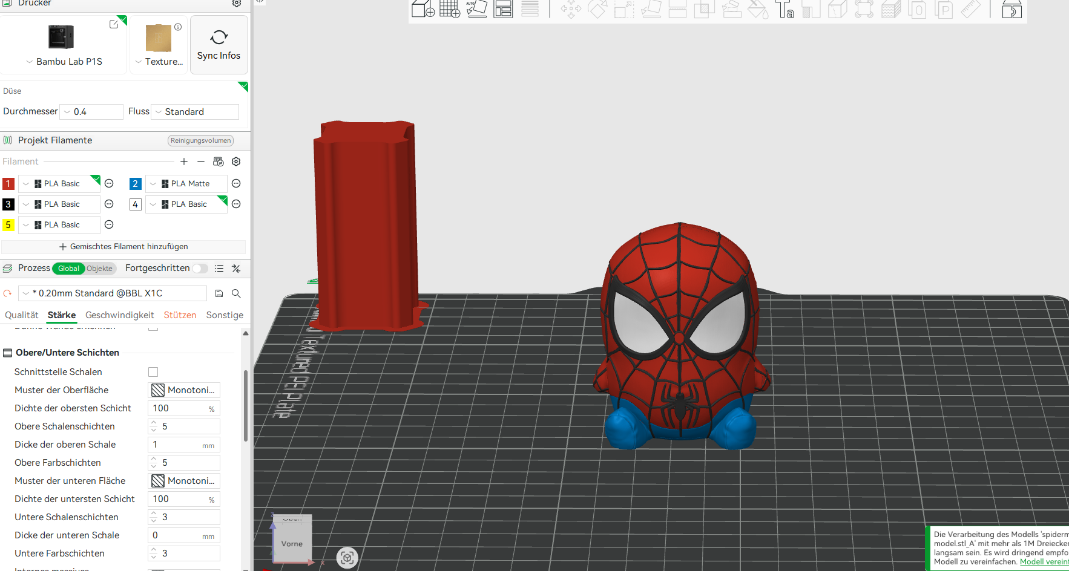Search process settings with magnifier icon

[236, 293]
